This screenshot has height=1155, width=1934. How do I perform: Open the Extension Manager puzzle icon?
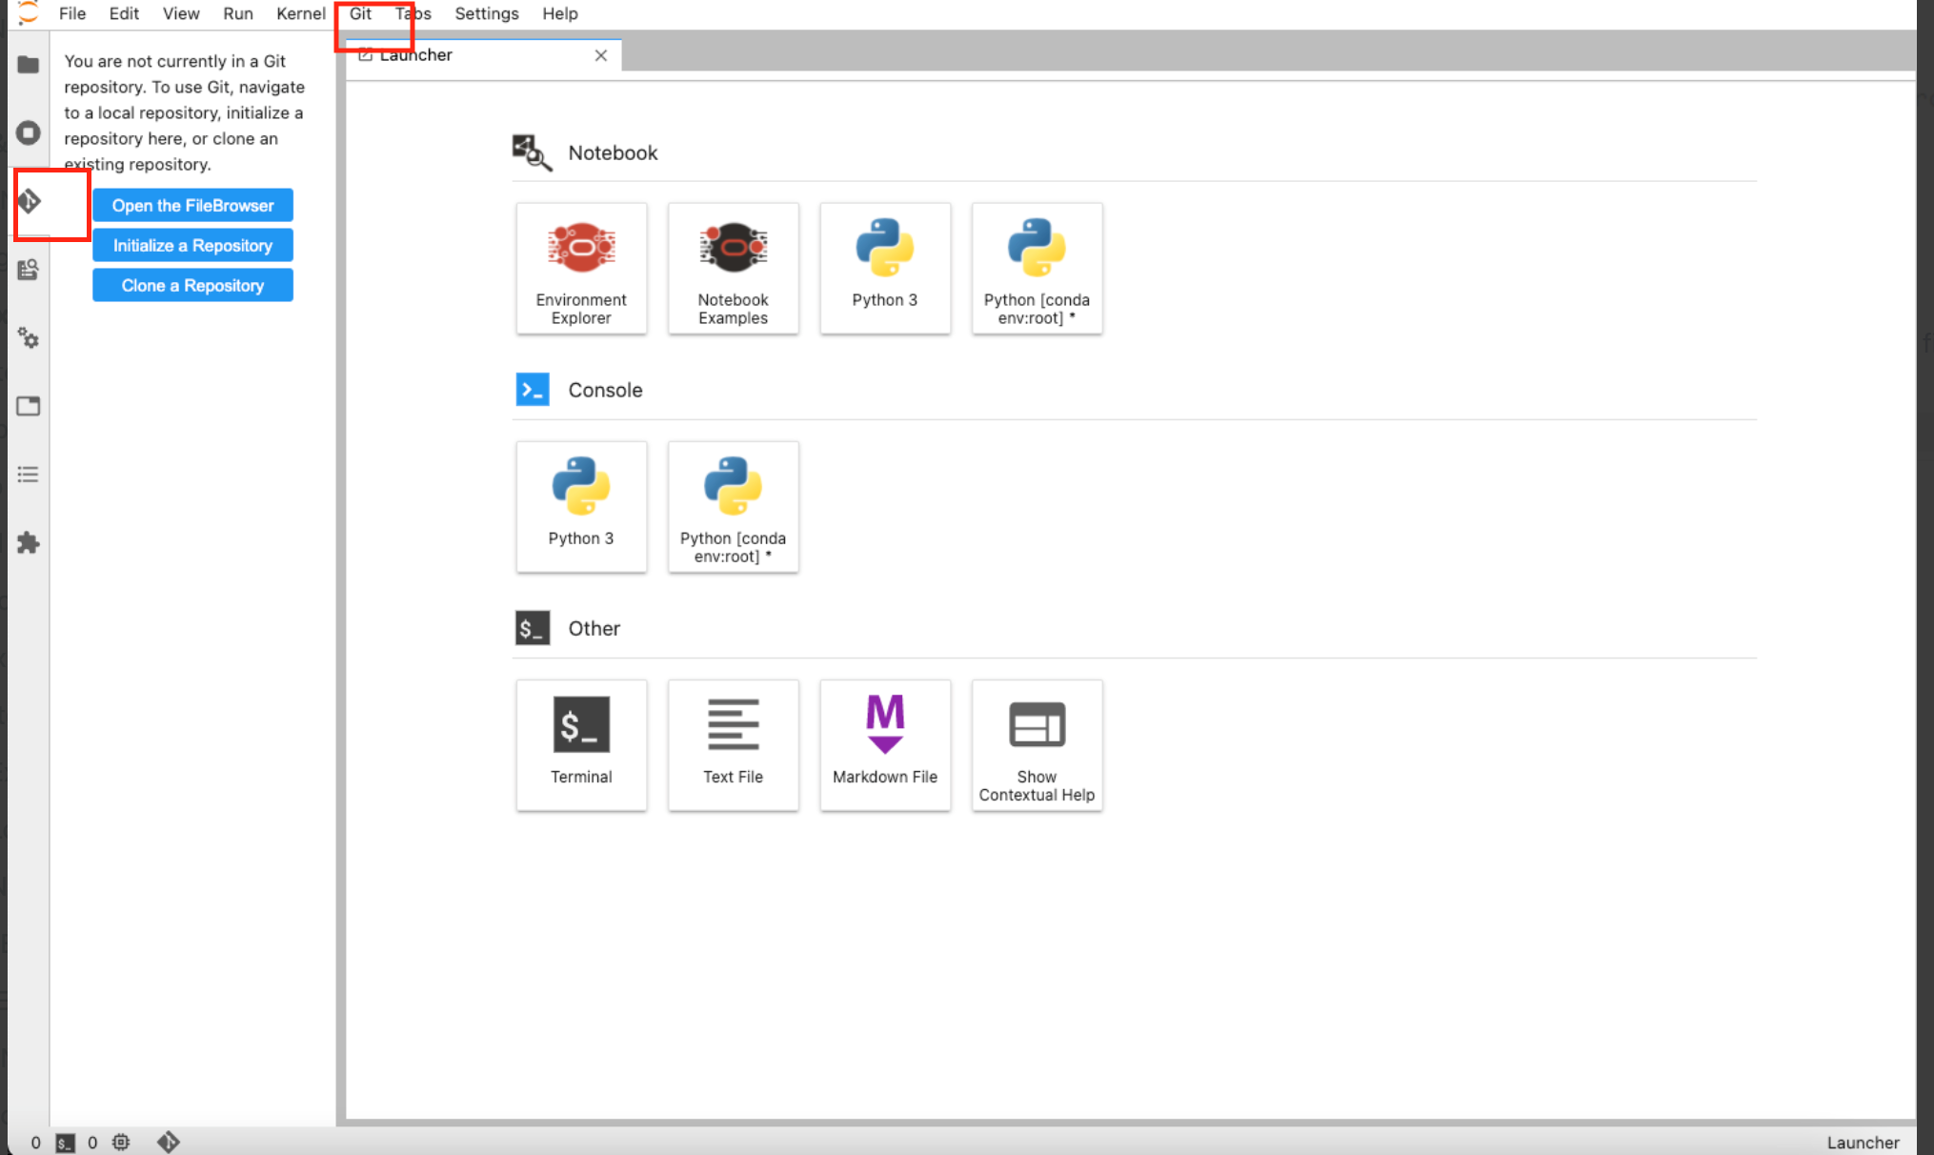pyautogui.click(x=29, y=543)
